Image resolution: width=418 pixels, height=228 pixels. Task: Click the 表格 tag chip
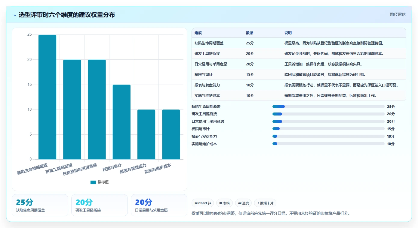(x=225, y=203)
